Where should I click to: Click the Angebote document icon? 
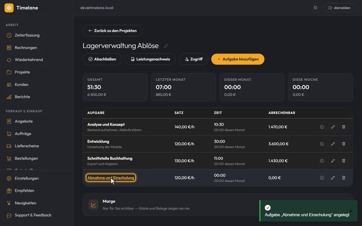pos(9,121)
